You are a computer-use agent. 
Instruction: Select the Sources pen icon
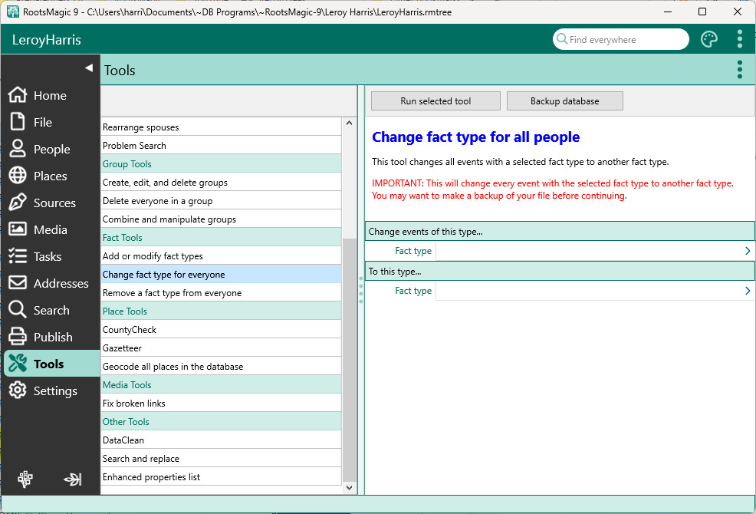18,203
